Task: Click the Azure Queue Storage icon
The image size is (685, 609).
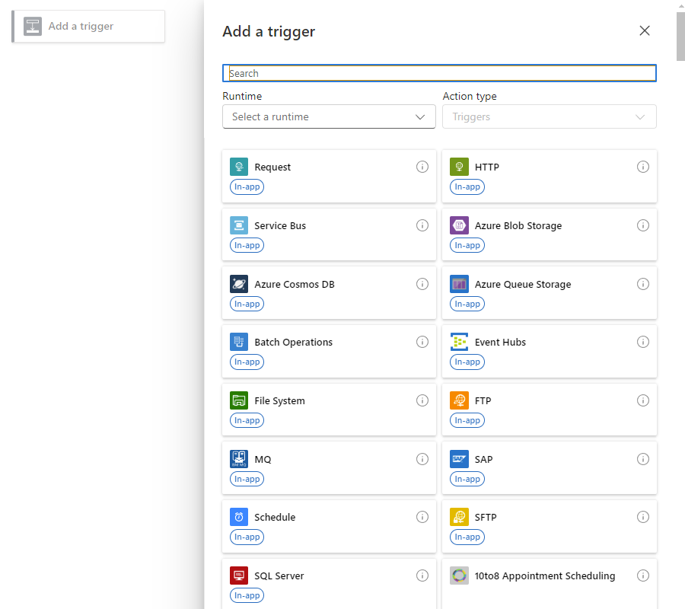Action: tap(459, 283)
